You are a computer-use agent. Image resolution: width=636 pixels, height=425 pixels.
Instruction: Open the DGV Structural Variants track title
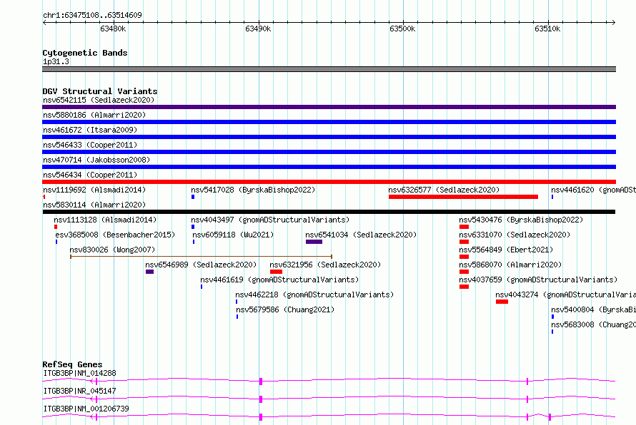(x=100, y=91)
